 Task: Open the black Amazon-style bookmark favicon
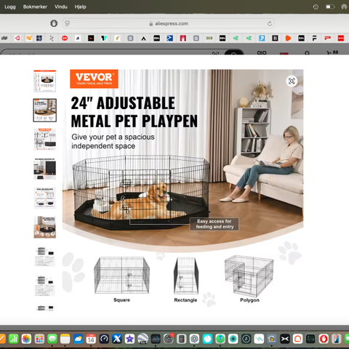(91, 38)
